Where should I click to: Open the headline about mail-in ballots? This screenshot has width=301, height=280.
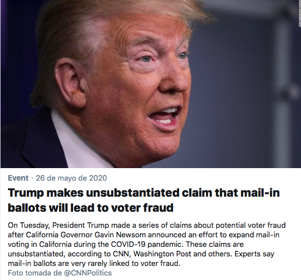[x=143, y=200]
